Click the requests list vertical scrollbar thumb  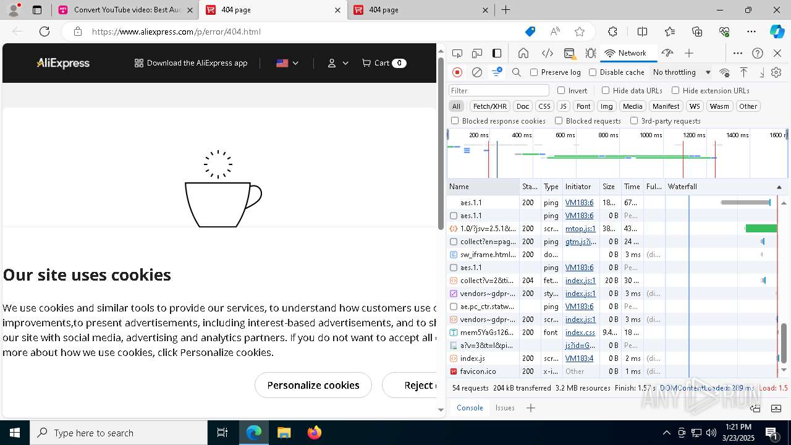[x=784, y=343]
